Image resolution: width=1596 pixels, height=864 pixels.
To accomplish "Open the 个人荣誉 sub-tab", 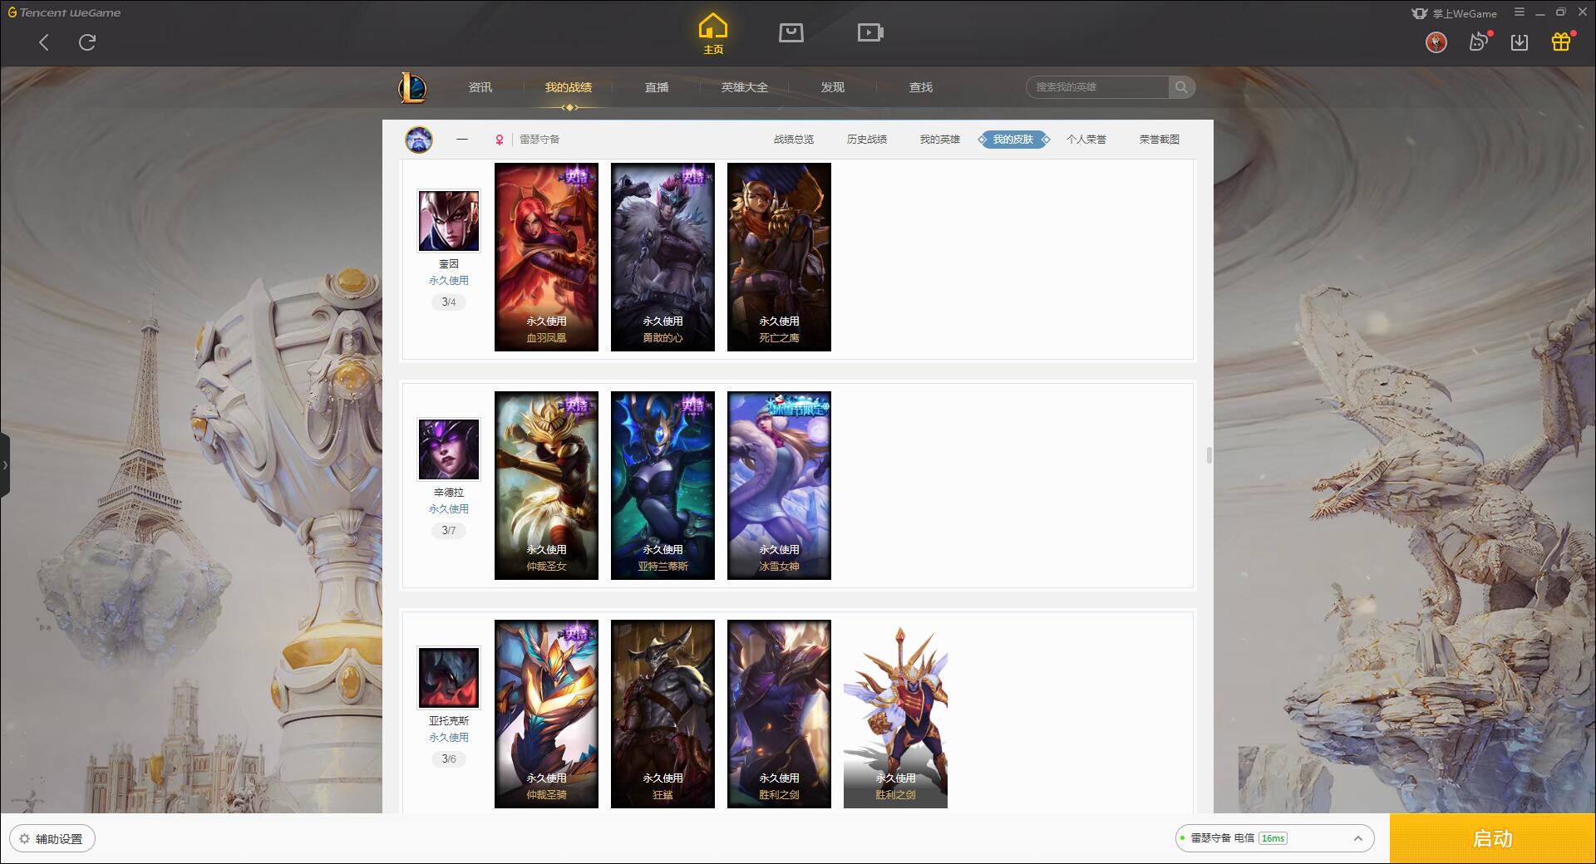I will pyautogui.click(x=1086, y=140).
